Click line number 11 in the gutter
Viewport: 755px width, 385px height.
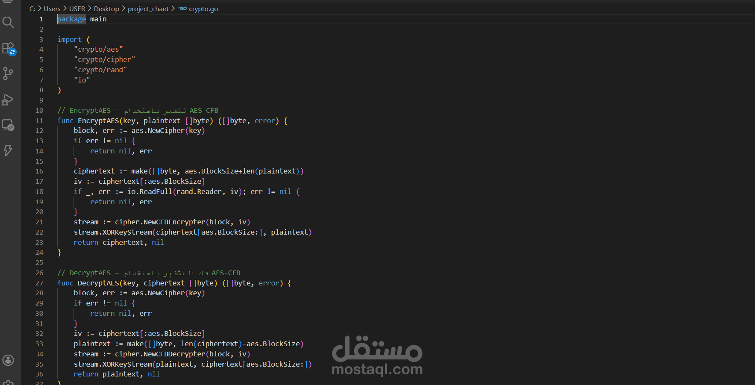coord(39,120)
